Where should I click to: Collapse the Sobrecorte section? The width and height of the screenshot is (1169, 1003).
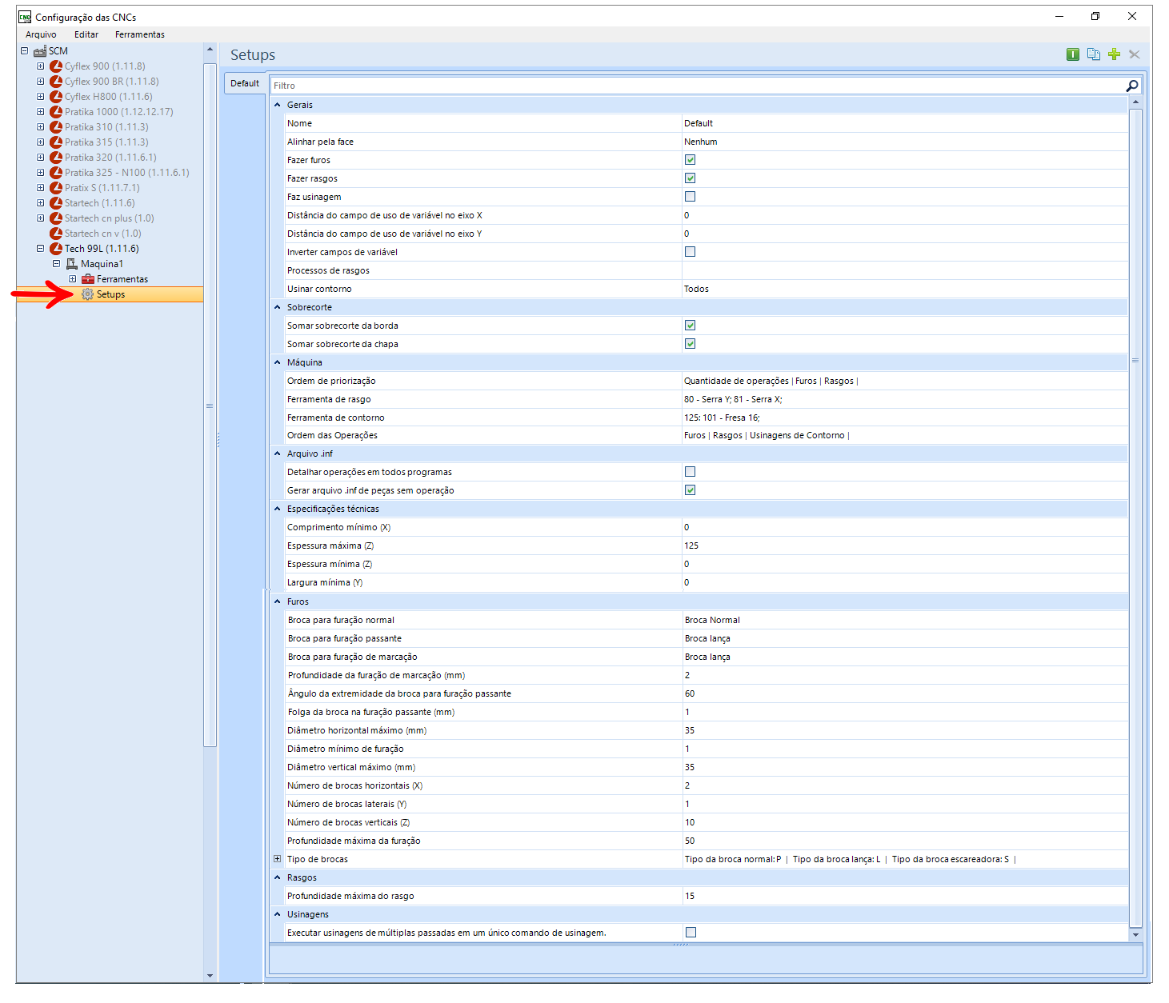coord(278,307)
